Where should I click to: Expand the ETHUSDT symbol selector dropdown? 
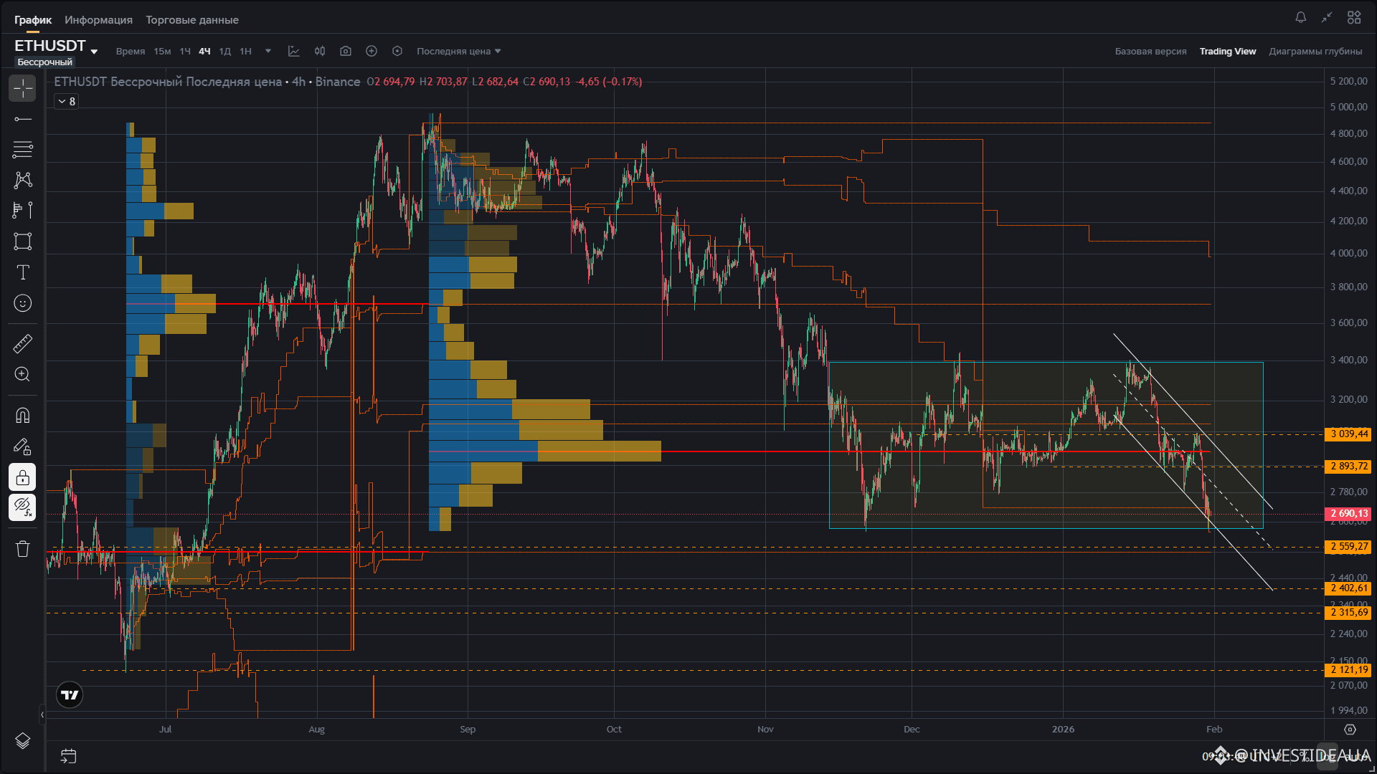click(x=94, y=52)
